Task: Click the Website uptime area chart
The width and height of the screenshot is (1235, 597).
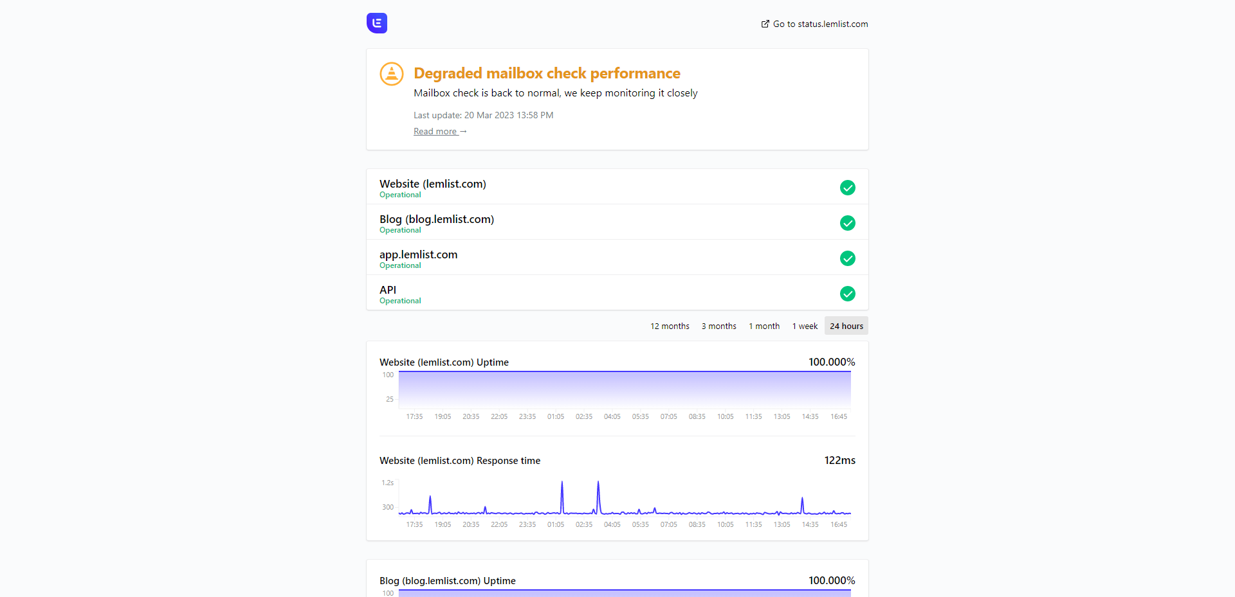Action: [x=625, y=389]
